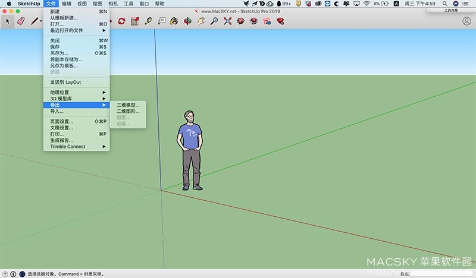Expand the 地理位置 submenu

point(76,92)
